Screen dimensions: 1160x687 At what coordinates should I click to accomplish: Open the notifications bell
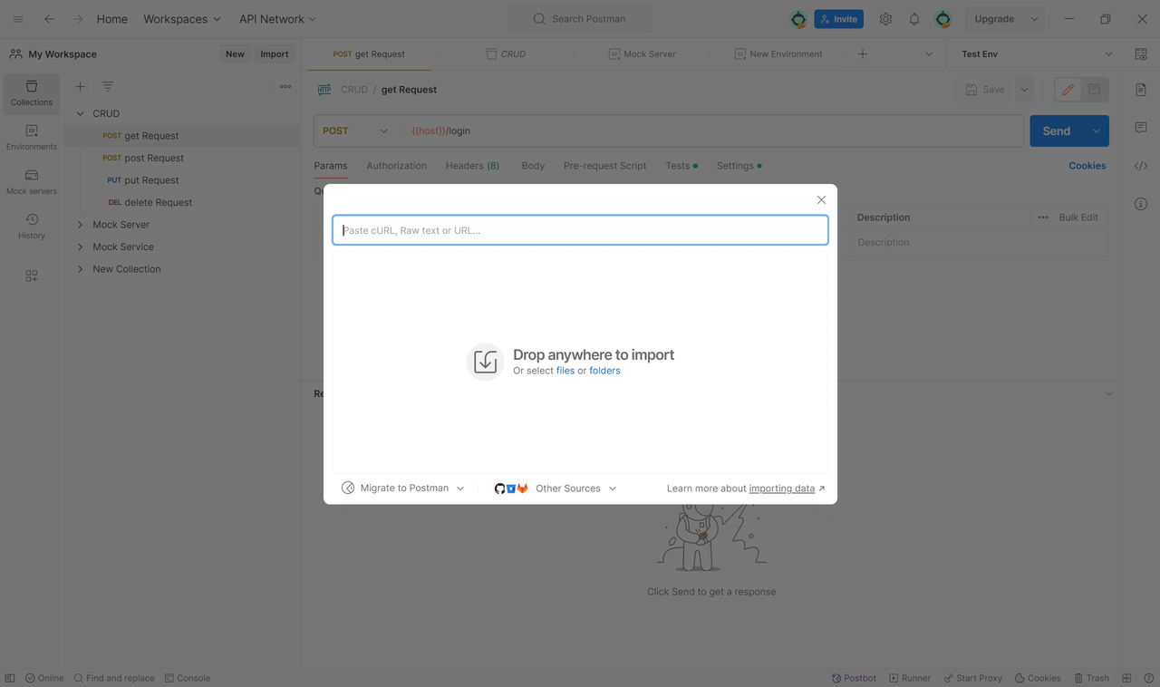(914, 19)
